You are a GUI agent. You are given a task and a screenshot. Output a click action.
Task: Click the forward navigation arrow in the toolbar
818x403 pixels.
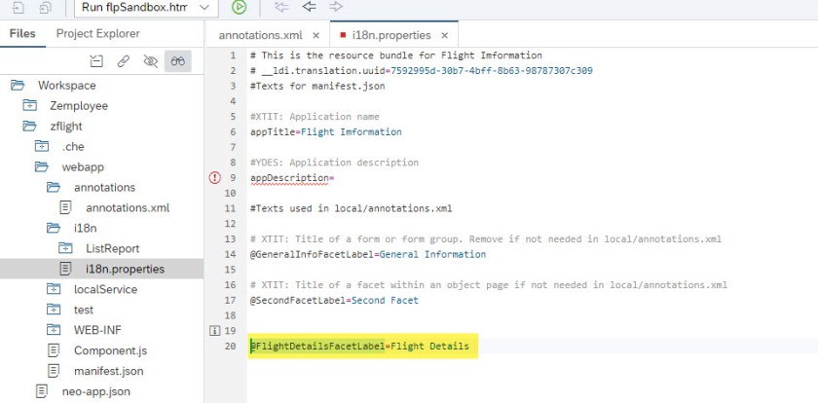tap(337, 6)
